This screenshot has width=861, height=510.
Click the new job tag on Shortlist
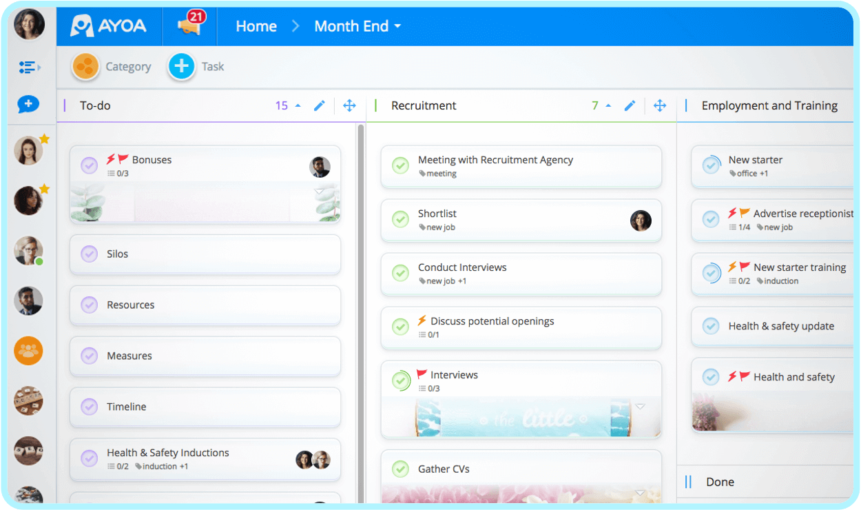point(437,227)
